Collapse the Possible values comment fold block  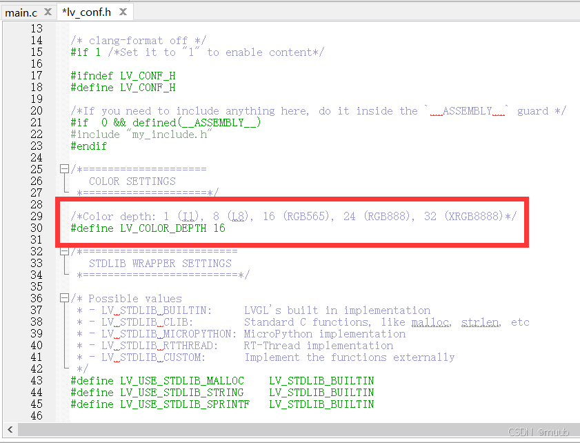(63, 298)
